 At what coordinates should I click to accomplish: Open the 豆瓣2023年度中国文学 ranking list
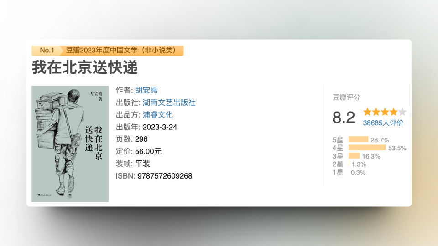click(x=123, y=50)
